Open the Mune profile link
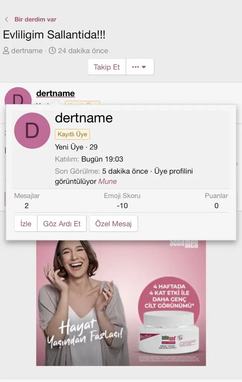The height and width of the screenshot is (382, 242). click(107, 182)
